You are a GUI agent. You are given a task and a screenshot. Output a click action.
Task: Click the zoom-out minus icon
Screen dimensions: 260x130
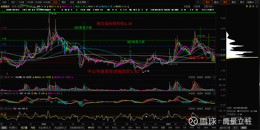(x=202, y=2)
